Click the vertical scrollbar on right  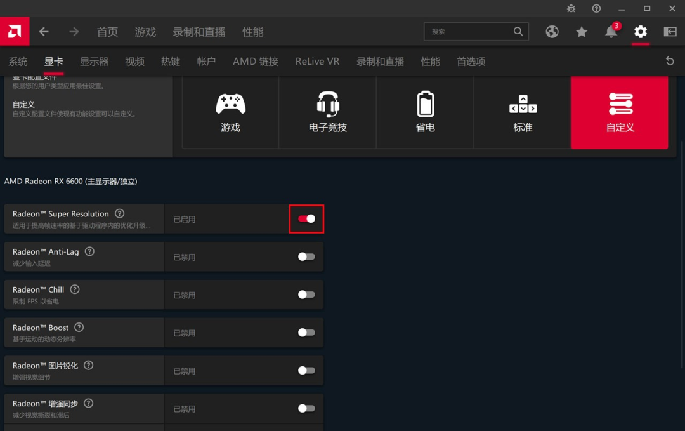682,253
